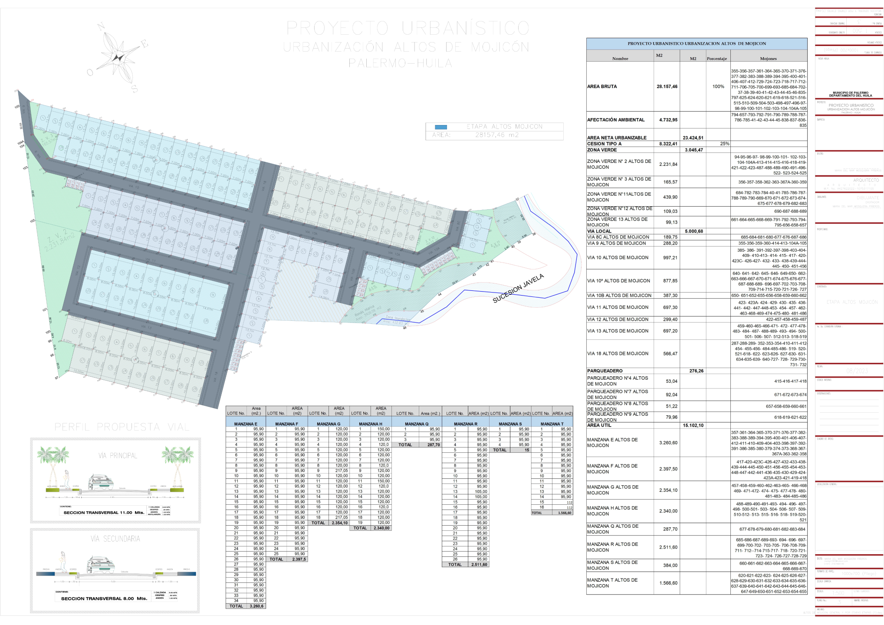
Task: Click the Porcentaje column header
Action: [x=716, y=59]
